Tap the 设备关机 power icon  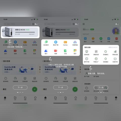(115, 59)
